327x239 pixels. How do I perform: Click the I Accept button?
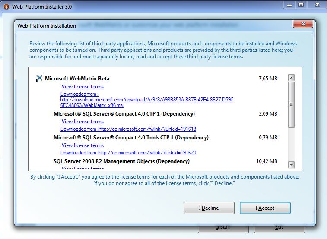coord(265,208)
